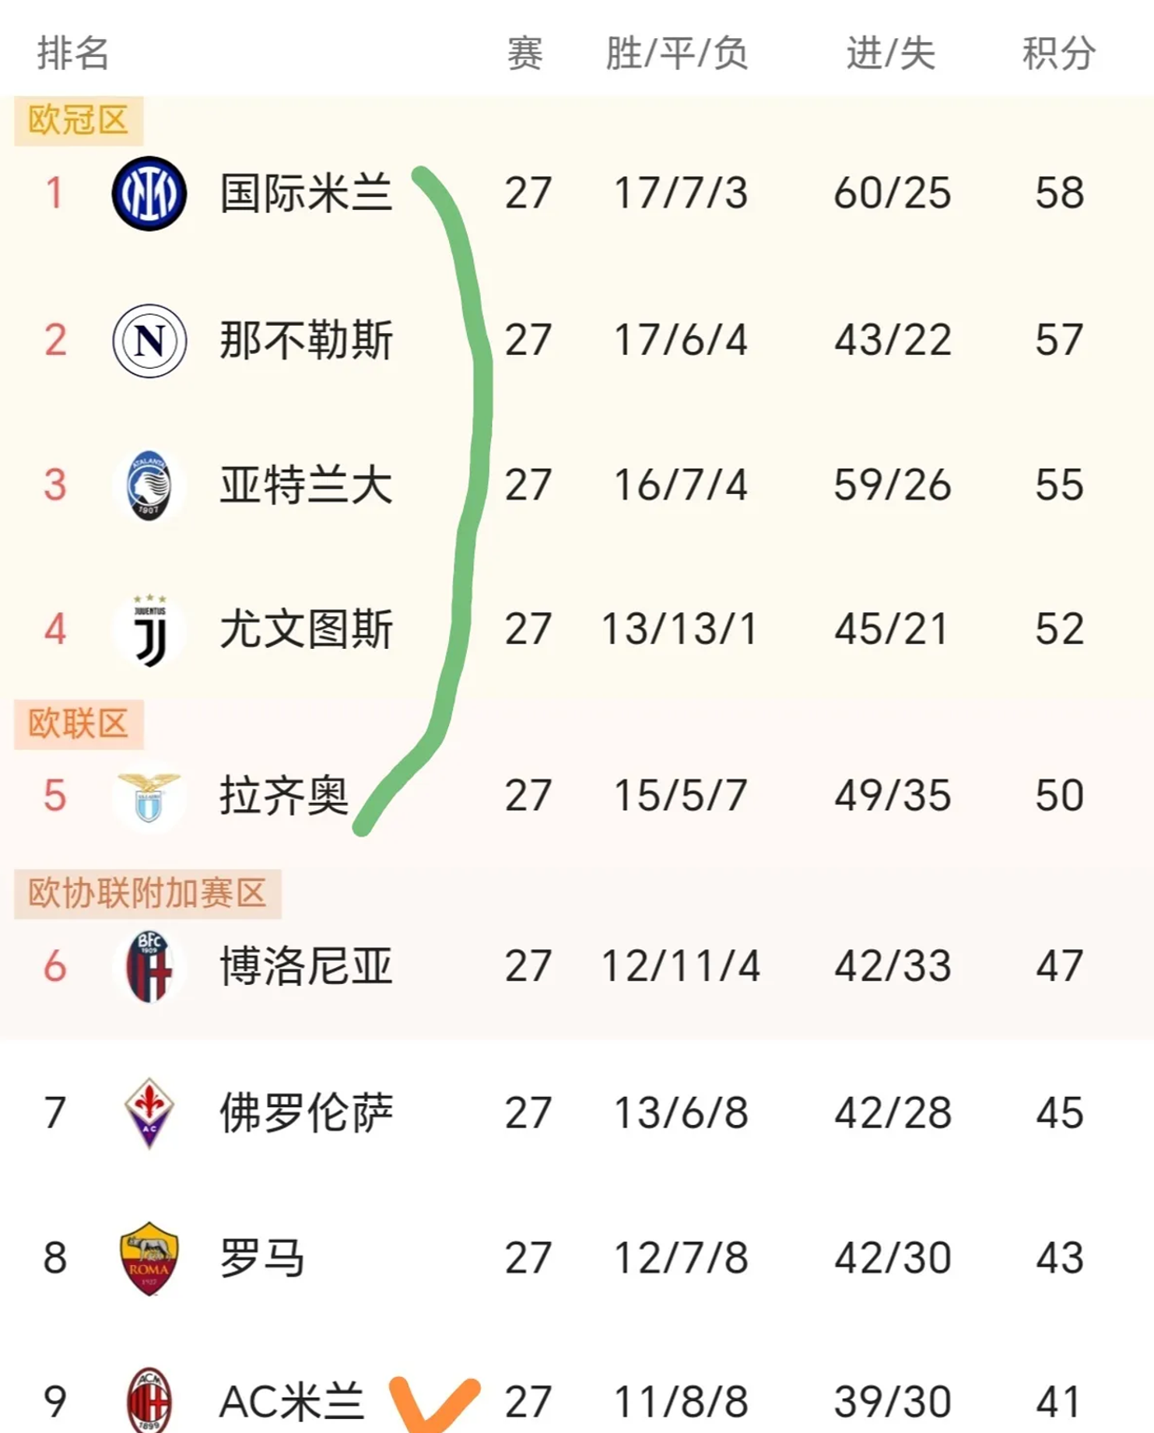Expand the 积分 points column header
The image size is (1154, 1433).
(1058, 51)
